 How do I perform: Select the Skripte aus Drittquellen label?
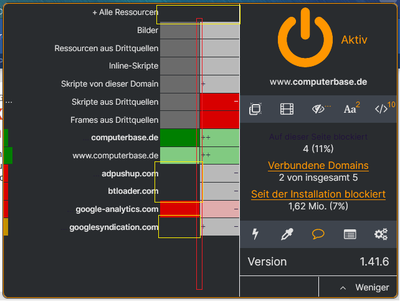click(115, 102)
